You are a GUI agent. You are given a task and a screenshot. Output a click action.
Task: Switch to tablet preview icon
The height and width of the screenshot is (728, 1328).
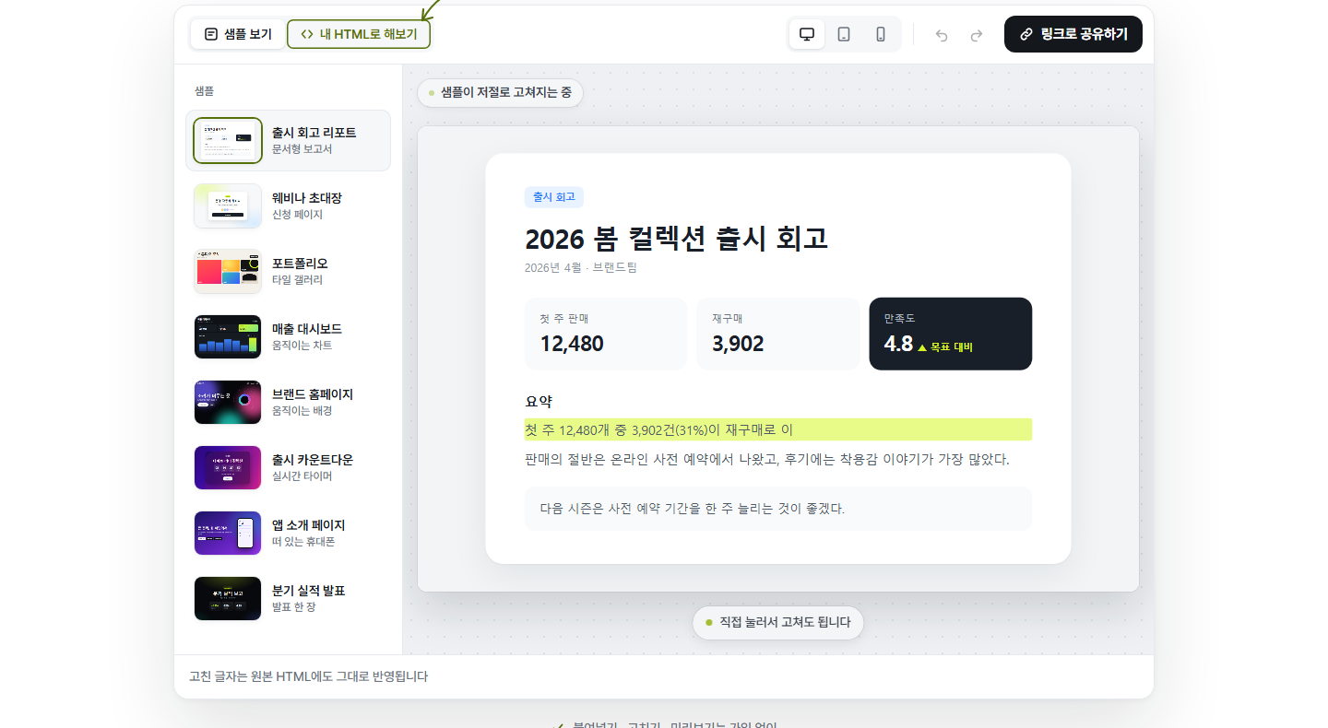coord(844,34)
